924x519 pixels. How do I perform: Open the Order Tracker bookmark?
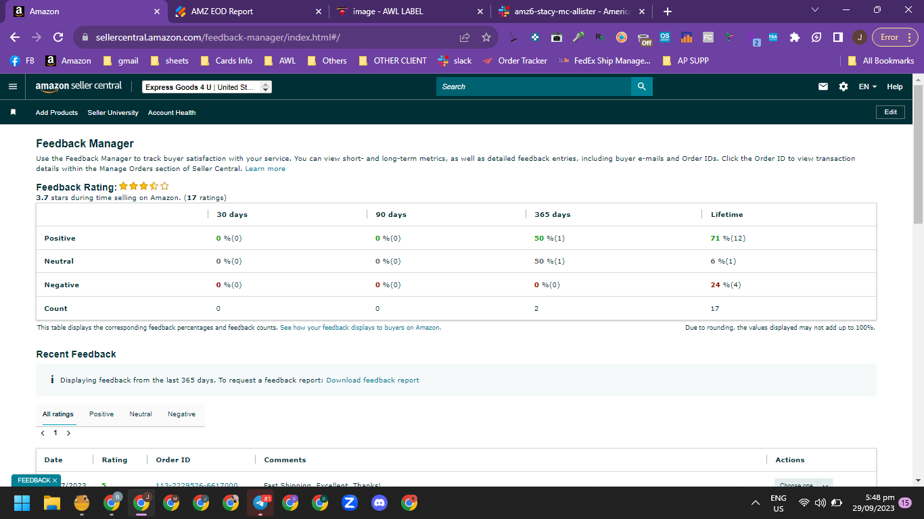click(x=515, y=60)
